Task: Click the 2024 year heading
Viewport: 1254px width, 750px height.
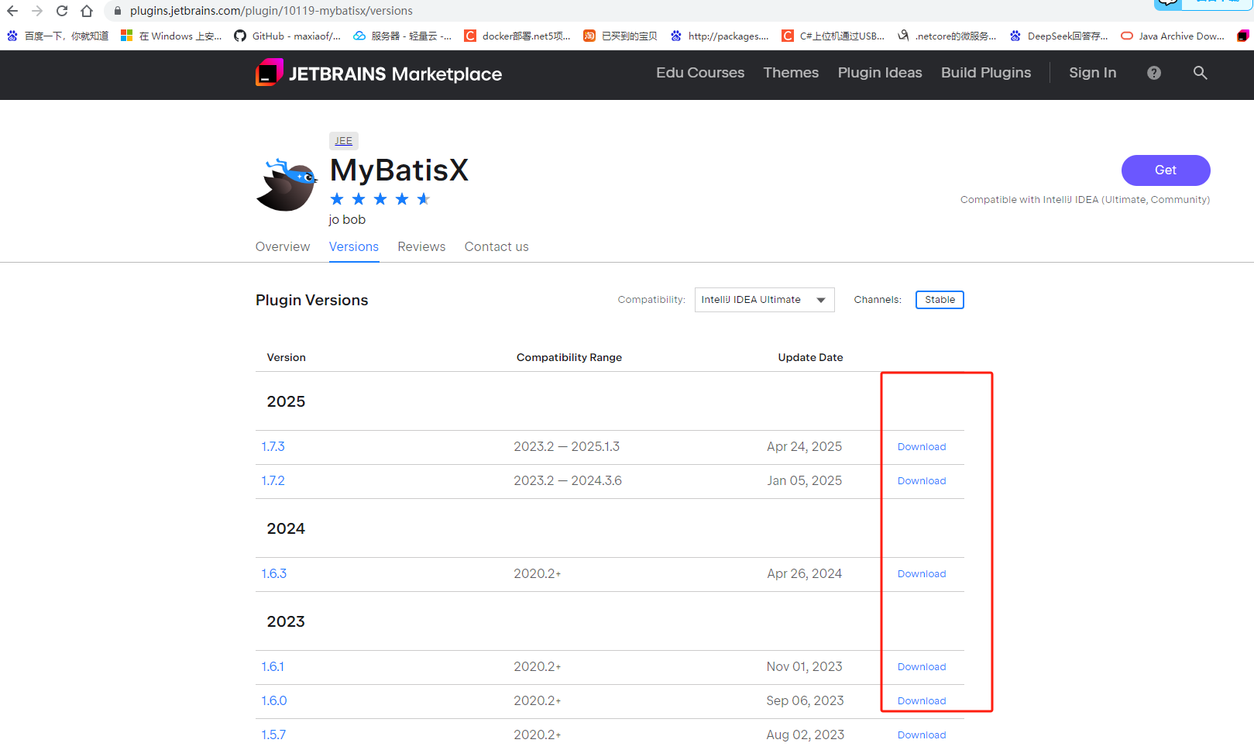Action: pyautogui.click(x=286, y=528)
